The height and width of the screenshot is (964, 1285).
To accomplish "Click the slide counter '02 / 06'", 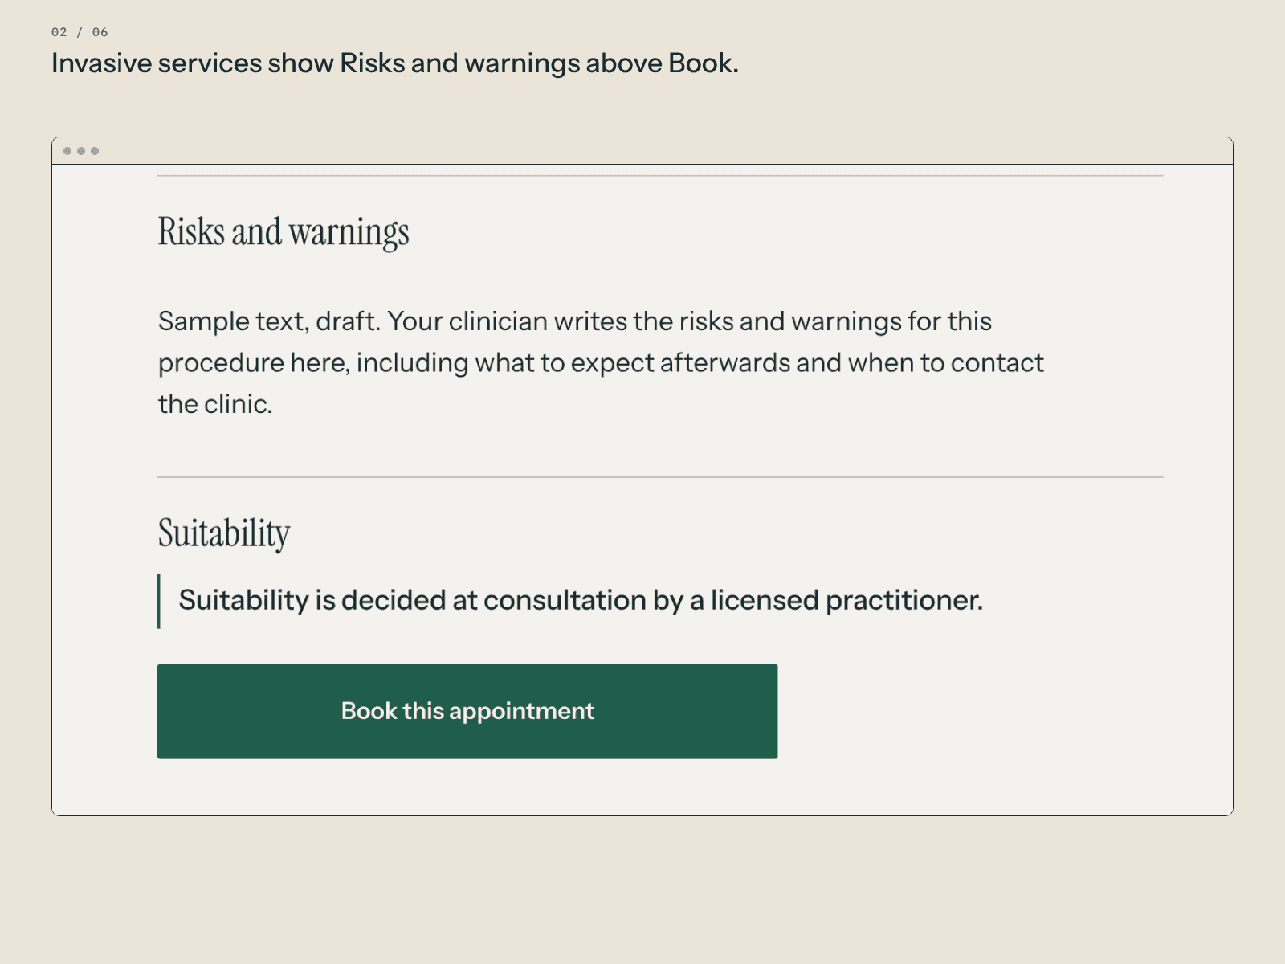I will 80,32.
